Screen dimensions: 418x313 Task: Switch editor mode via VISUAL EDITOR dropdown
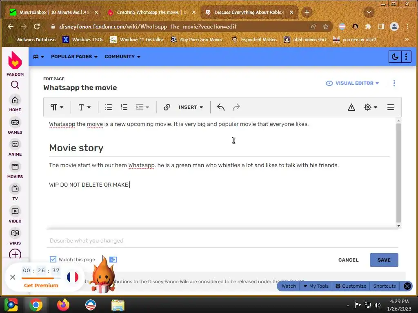click(352, 83)
